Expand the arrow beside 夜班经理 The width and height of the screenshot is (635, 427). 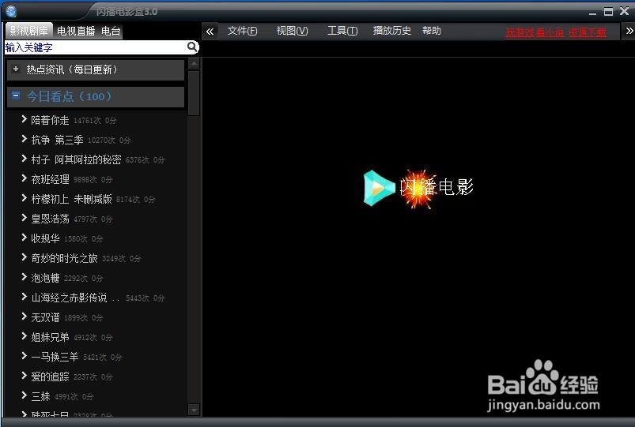click(25, 178)
